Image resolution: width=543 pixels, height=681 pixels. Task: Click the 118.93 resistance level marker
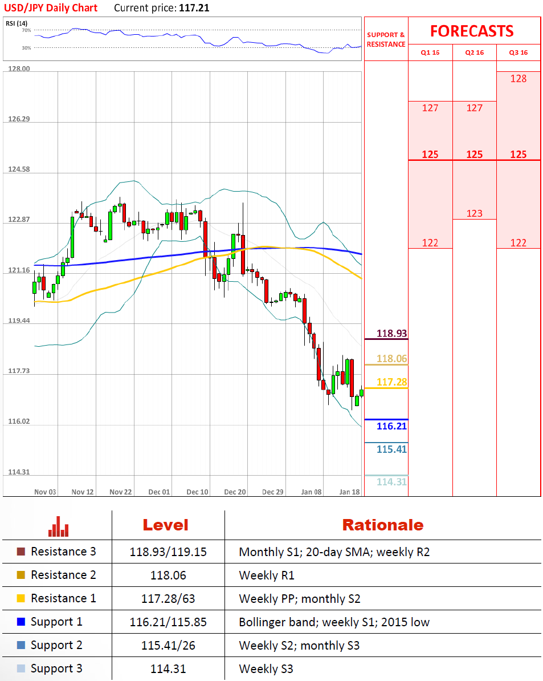391,334
